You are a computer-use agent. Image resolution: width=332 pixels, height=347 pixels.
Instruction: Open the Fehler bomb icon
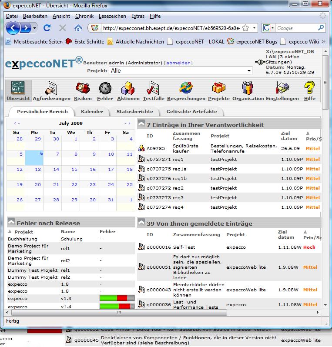104,89
